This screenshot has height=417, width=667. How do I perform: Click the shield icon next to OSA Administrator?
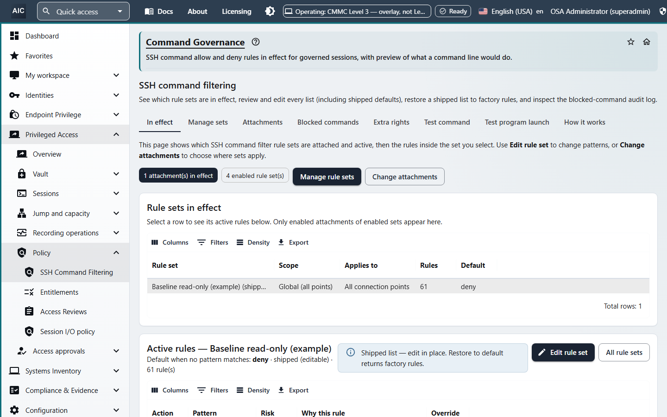pyautogui.click(x=662, y=11)
